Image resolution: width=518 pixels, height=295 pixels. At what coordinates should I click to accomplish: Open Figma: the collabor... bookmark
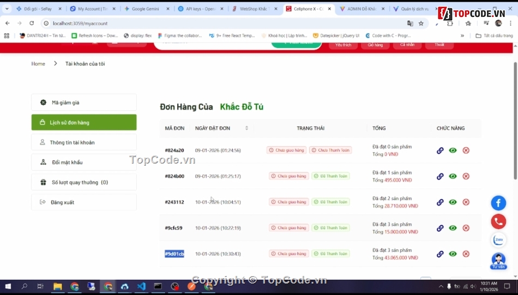[180, 35]
